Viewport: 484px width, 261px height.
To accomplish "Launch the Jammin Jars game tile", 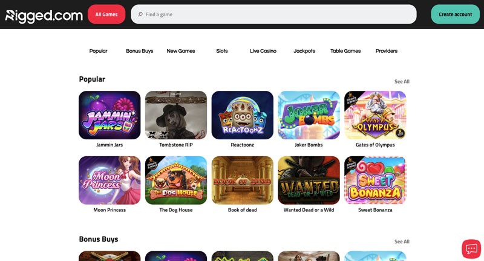I will (110, 115).
